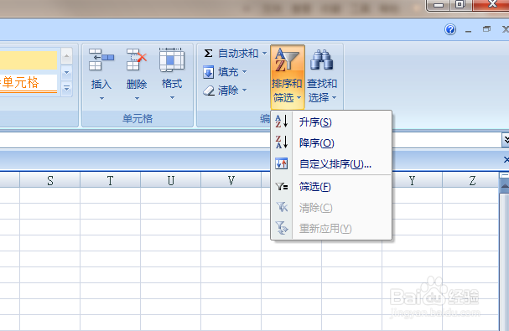The width and height of the screenshot is (509, 331).
Task: Select column T header
Action: [111, 180]
